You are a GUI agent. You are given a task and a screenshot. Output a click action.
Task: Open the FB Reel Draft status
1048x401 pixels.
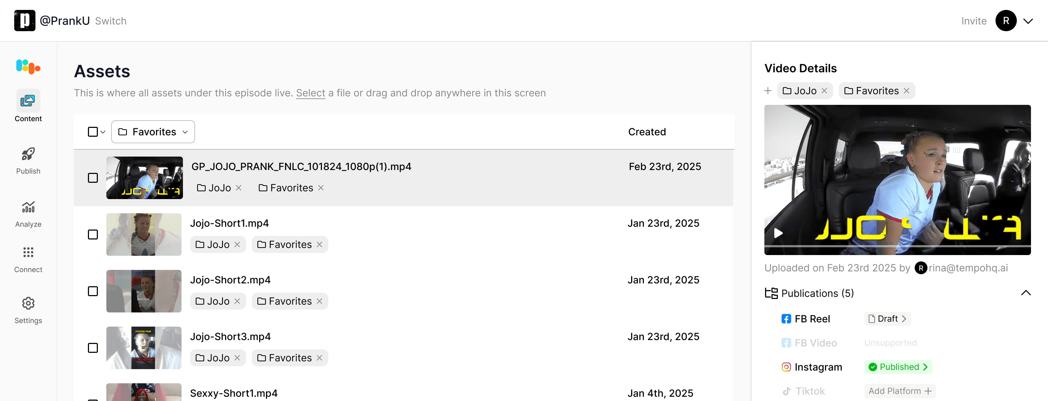click(x=887, y=319)
